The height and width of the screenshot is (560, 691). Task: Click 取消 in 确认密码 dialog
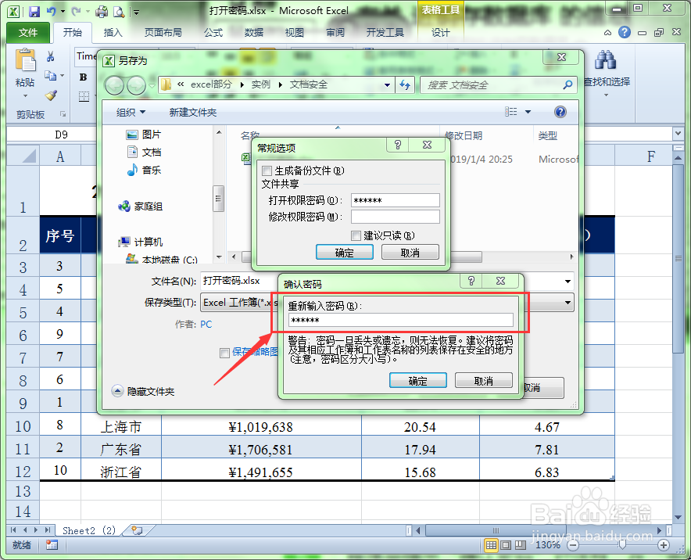[x=483, y=381]
